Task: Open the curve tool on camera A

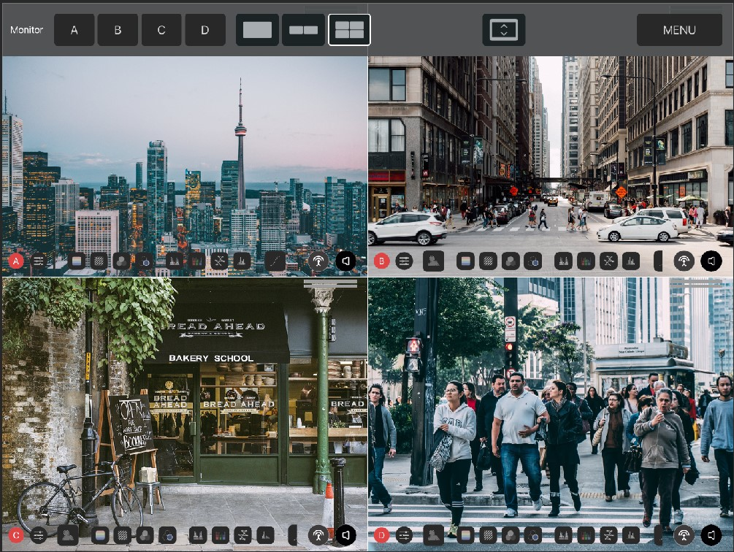Action: click(x=275, y=261)
